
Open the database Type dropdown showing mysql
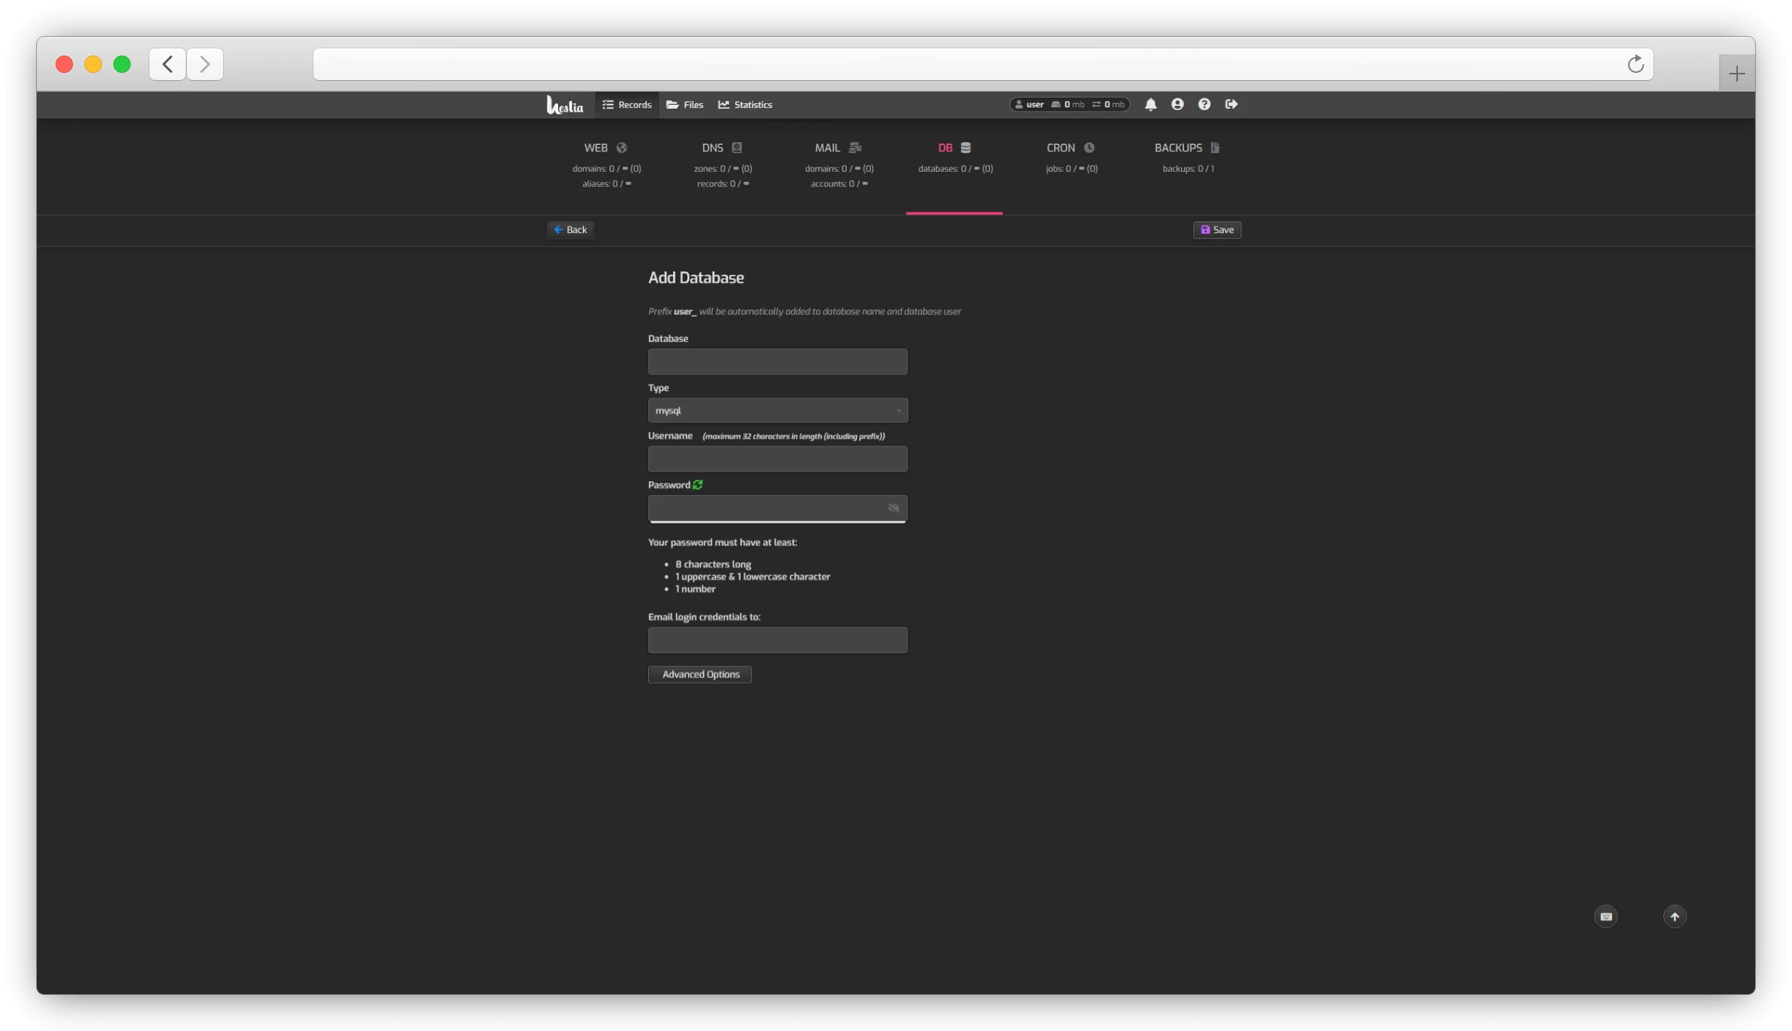(777, 410)
